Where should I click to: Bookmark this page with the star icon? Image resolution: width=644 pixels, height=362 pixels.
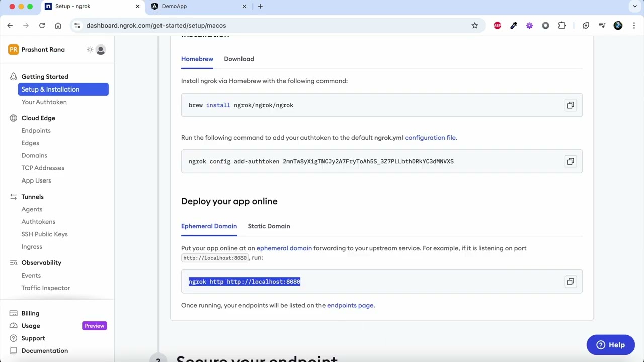click(x=475, y=25)
